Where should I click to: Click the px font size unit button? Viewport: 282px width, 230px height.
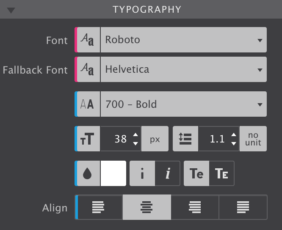(x=155, y=139)
